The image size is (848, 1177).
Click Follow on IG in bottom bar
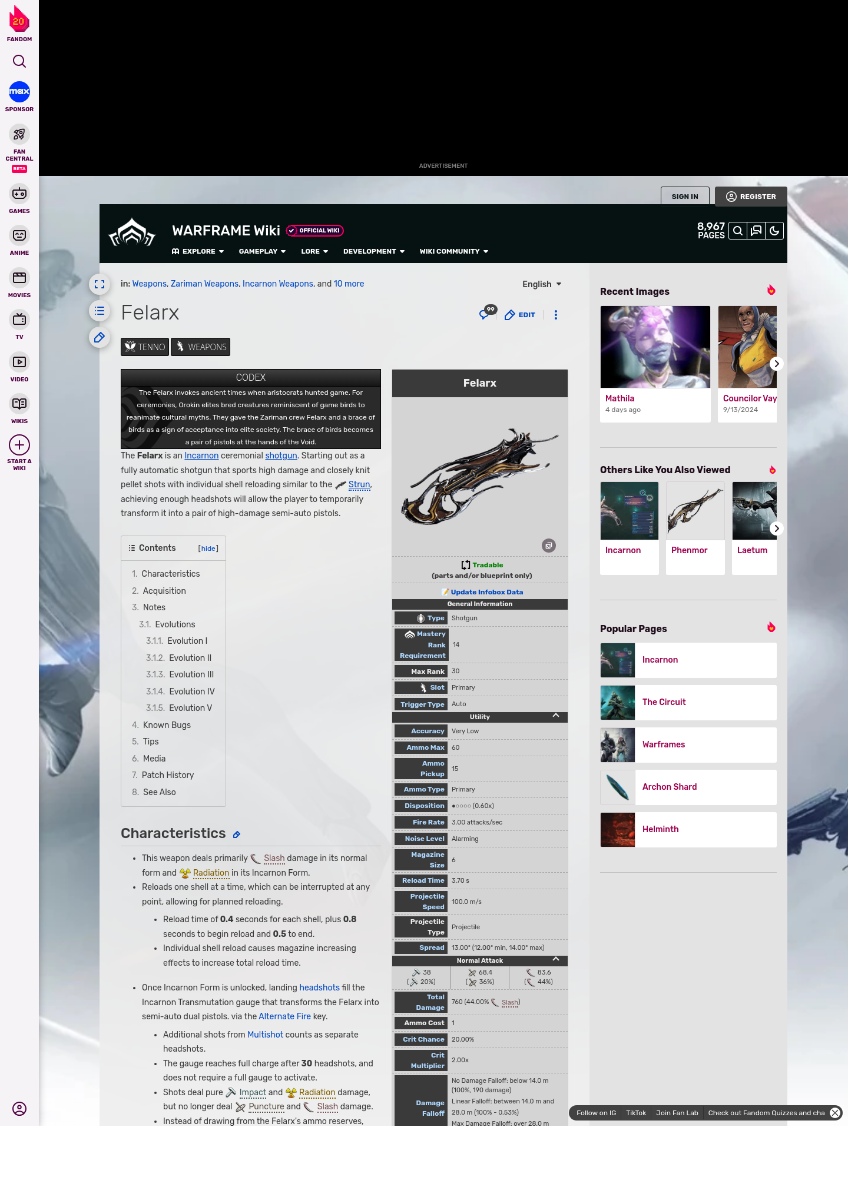point(596,1113)
